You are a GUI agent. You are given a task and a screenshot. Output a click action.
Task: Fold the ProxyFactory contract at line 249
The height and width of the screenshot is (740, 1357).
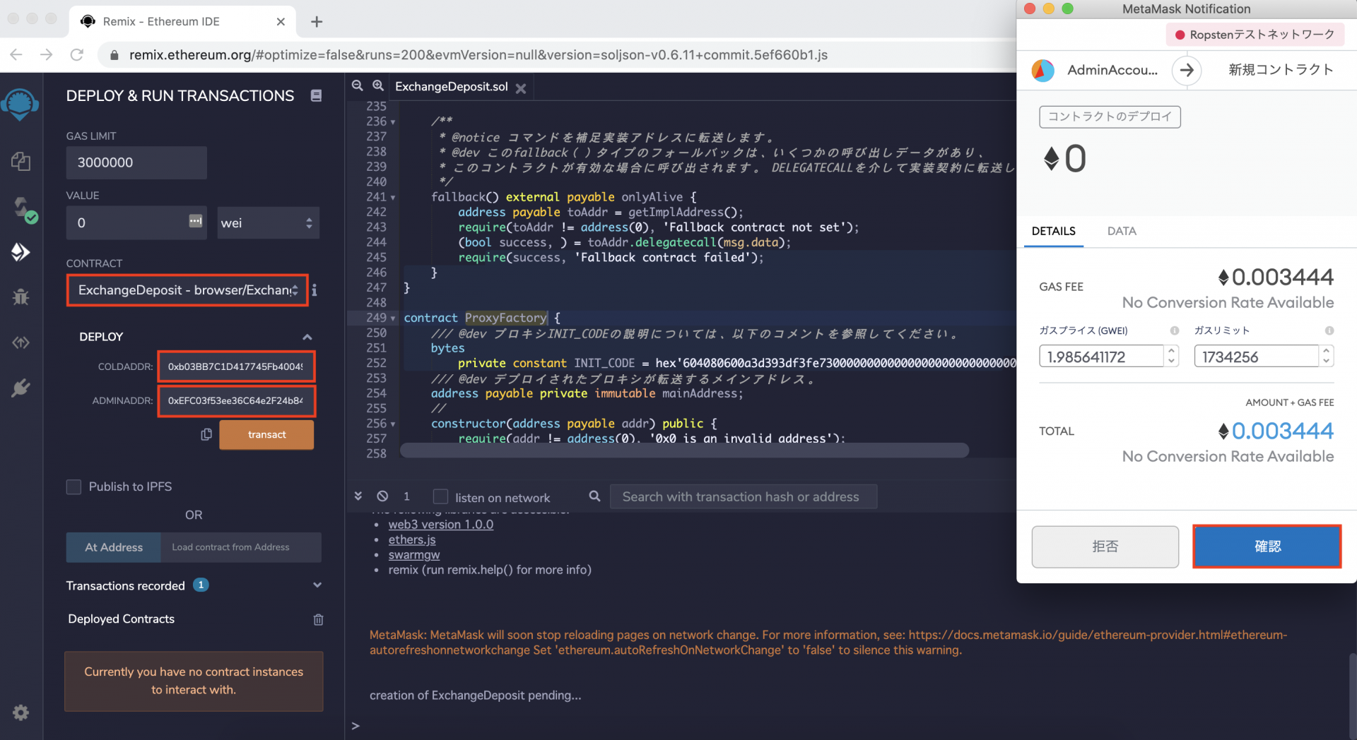(393, 318)
